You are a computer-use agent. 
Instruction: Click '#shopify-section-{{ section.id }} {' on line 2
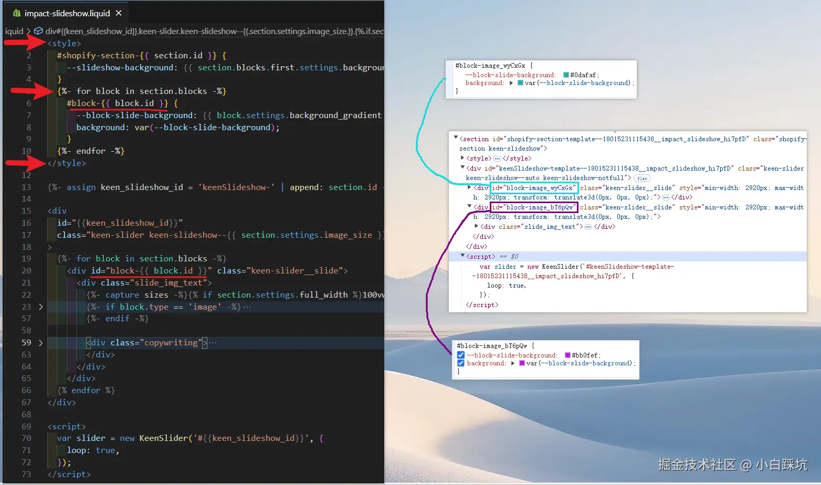142,56
